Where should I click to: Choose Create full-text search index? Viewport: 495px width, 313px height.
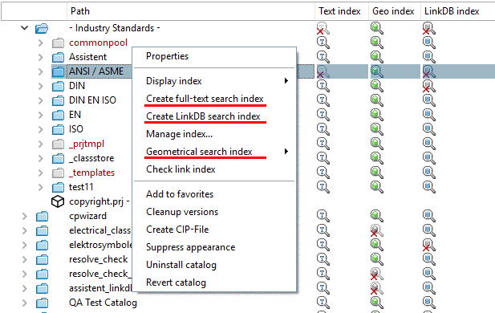click(x=205, y=99)
